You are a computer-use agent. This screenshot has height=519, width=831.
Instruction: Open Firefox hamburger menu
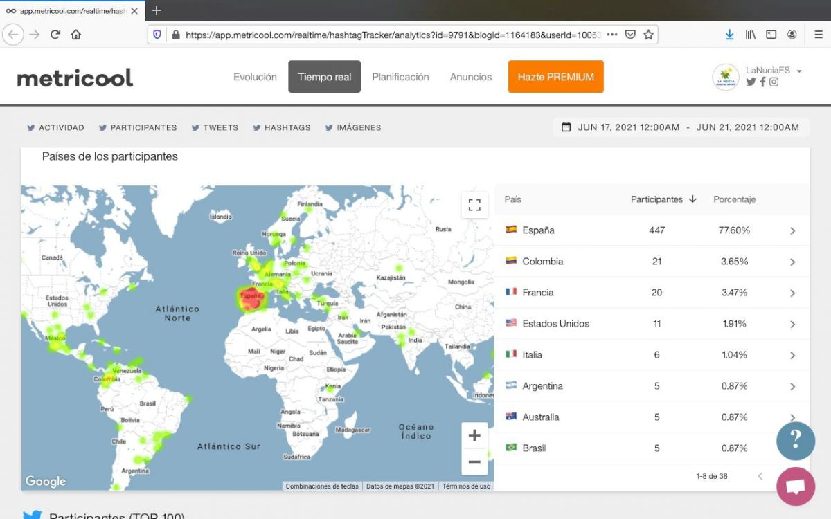(x=818, y=35)
